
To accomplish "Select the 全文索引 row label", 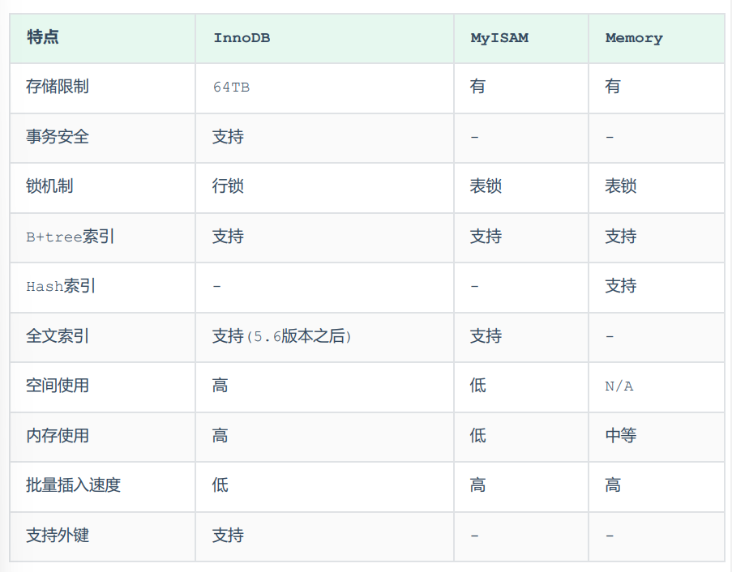I will (x=57, y=336).
